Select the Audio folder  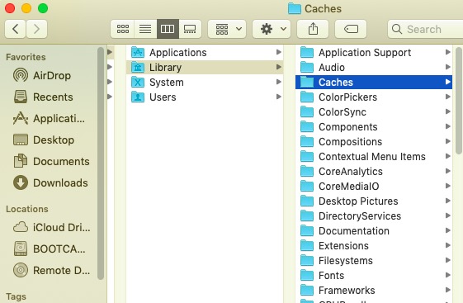click(x=374, y=68)
